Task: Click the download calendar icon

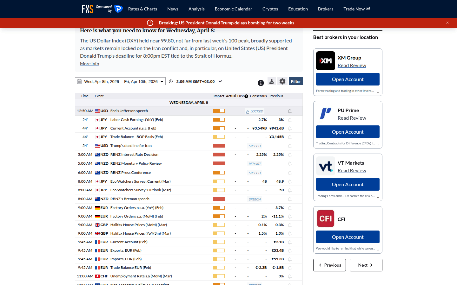Action: pyautogui.click(x=272, y=81)
